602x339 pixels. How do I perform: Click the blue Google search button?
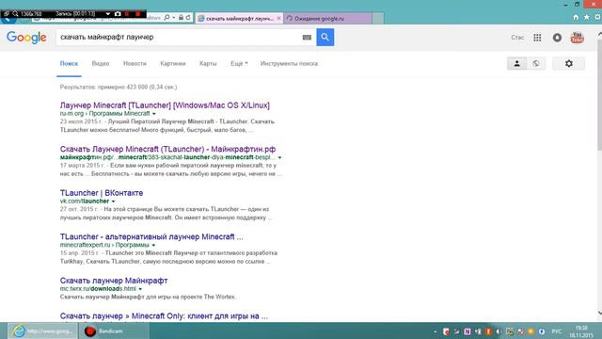(x=325, y=38)
